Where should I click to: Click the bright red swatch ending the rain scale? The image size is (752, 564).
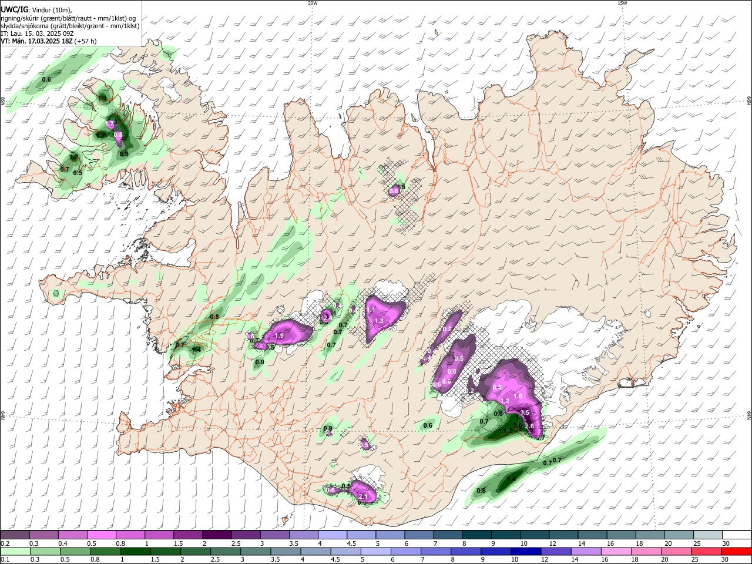pos(737,552)
